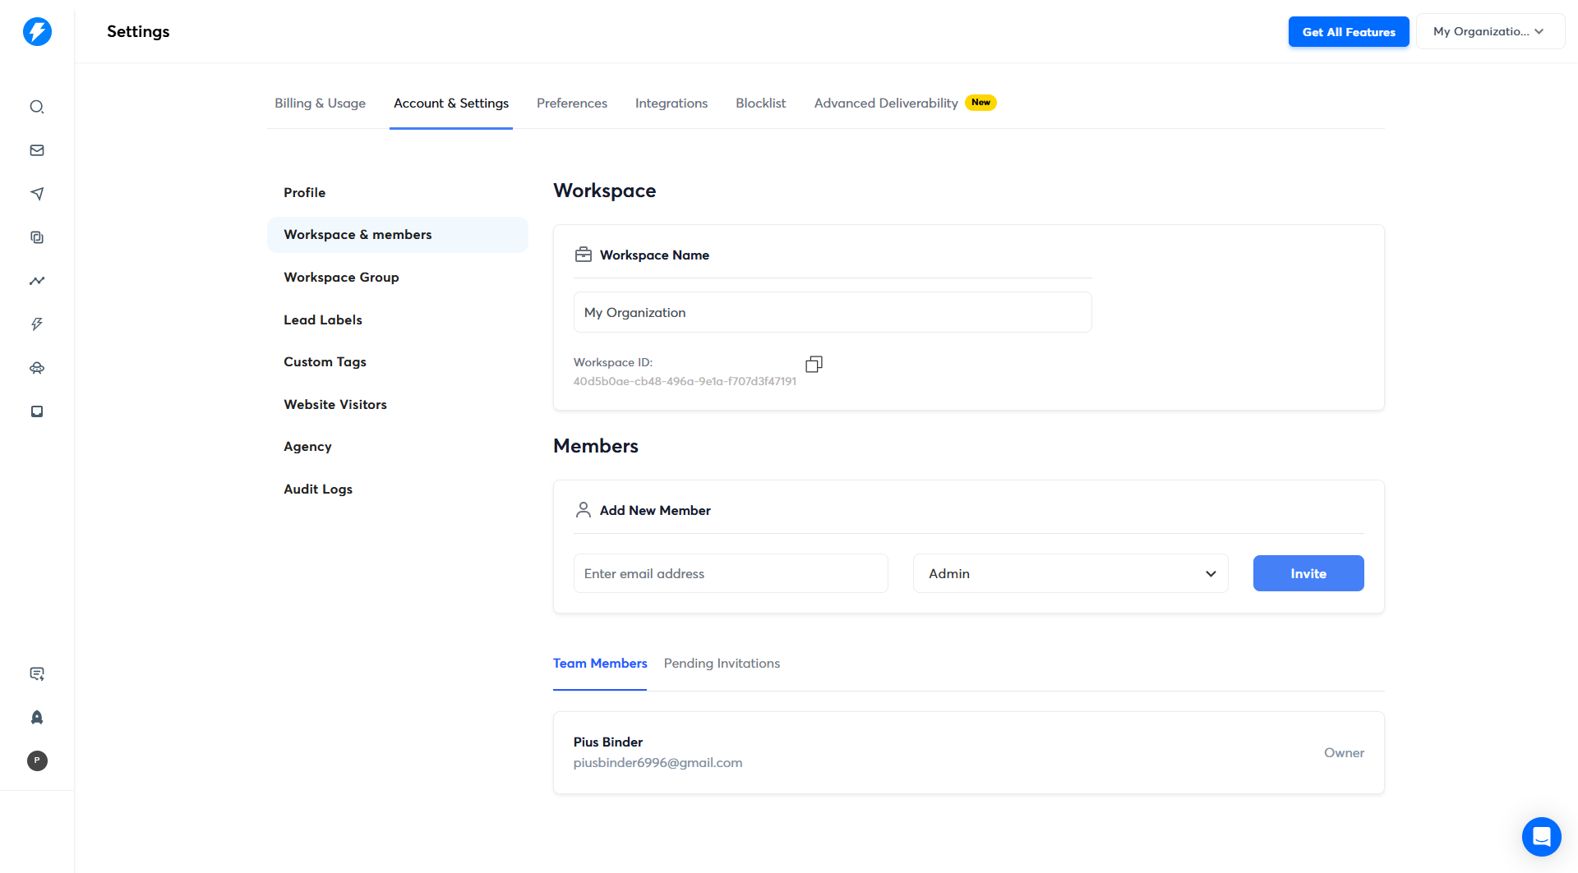Open the paper plane campaigns icon
The height and width of the screenshot is (873, 1578).
click(37, 194)
